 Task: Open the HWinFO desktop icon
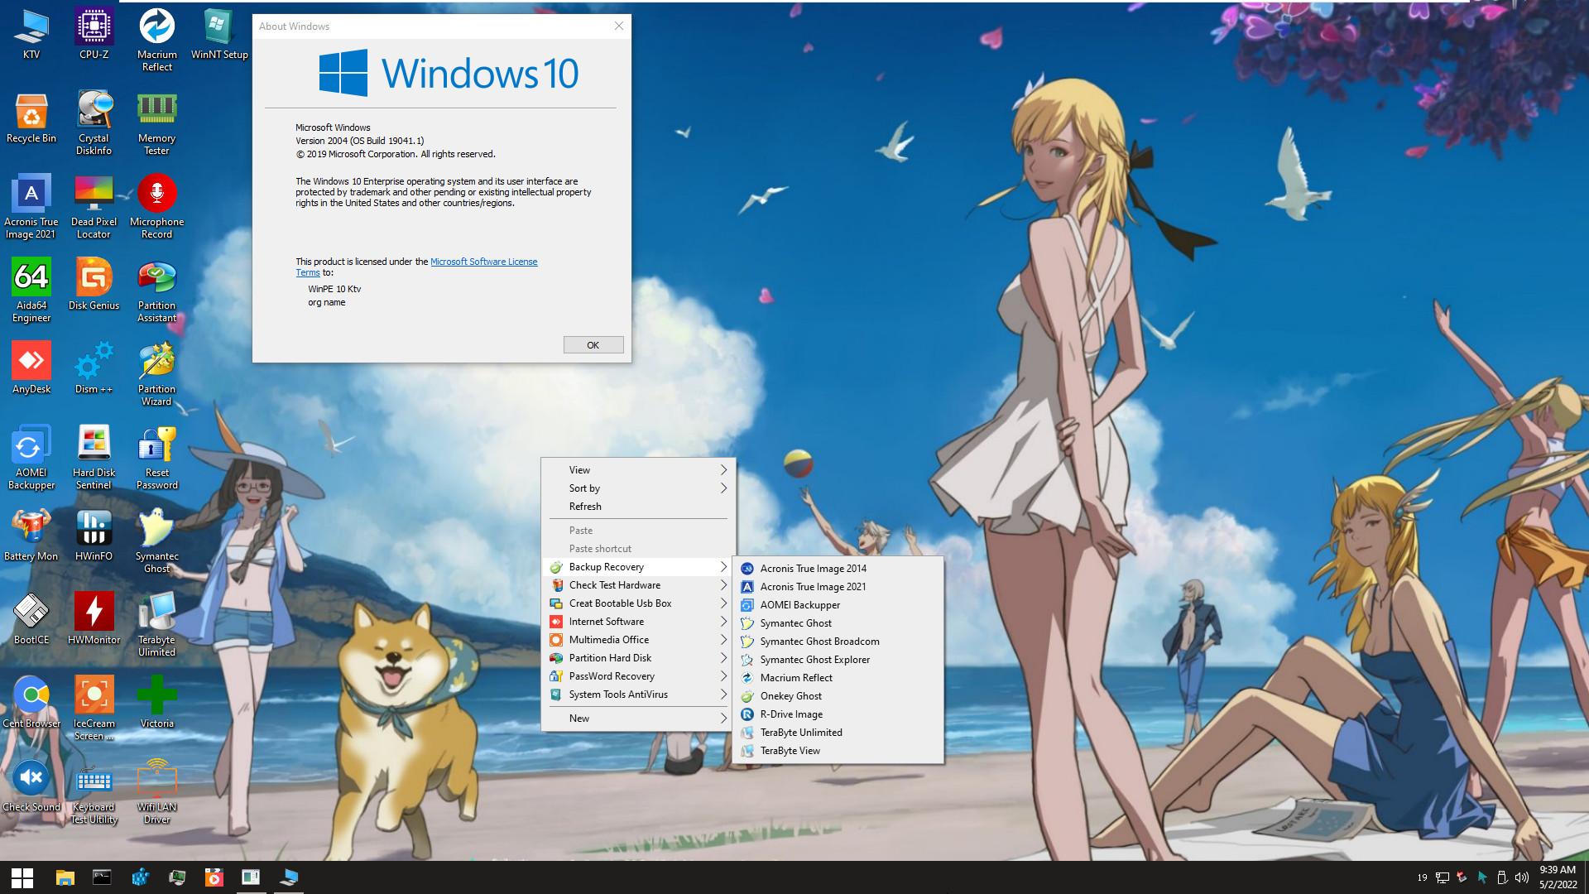coord(94,536)
